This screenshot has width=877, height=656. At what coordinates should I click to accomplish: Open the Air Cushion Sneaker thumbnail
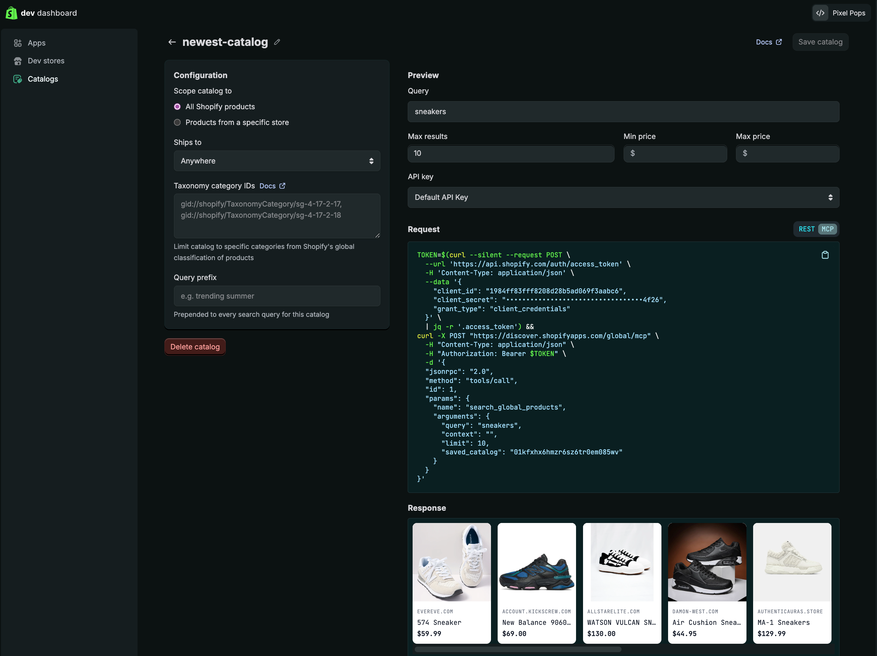(x=707, y=562)
